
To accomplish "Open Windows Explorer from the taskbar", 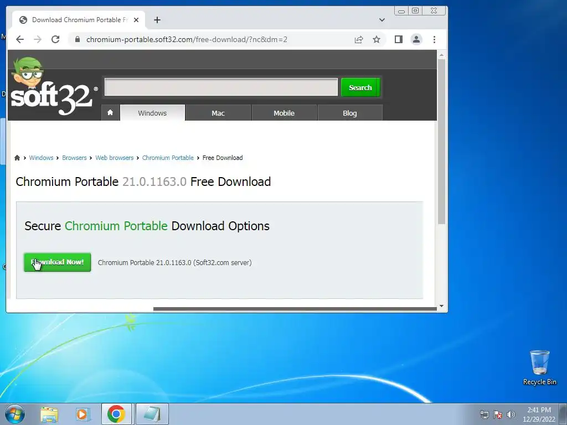I will [x=49, y=414].
